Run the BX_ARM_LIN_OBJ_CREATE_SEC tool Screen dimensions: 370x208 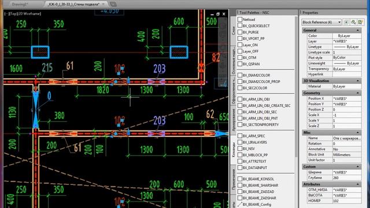point(264,106)
